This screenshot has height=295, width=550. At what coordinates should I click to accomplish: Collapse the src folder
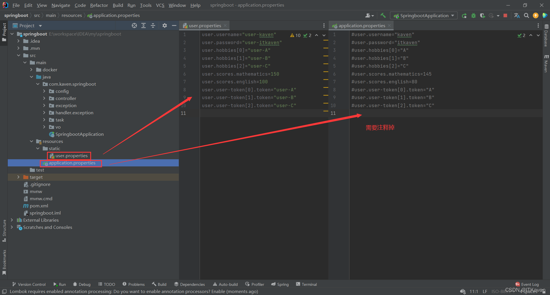click(x=18, y=55)
